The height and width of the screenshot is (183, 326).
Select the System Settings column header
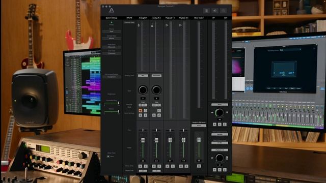coord(112,18)
